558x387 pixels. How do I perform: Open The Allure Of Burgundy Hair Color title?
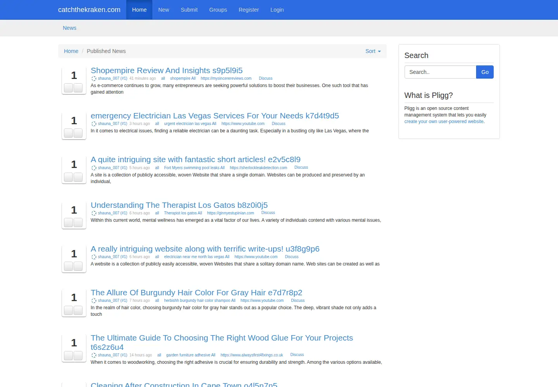(196, 293)
